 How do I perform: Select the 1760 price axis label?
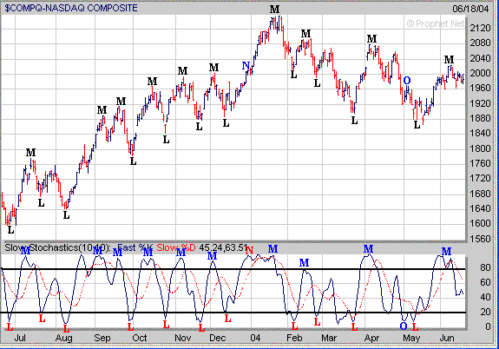click(x=480, y=164)
